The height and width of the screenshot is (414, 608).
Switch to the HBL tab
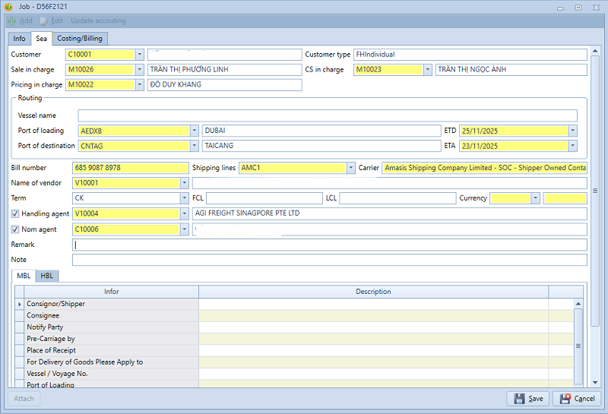47,276
